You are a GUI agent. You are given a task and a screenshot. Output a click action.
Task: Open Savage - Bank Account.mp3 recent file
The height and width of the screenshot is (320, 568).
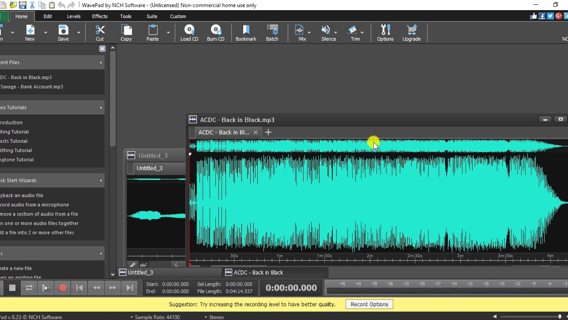tap(32, 87)
